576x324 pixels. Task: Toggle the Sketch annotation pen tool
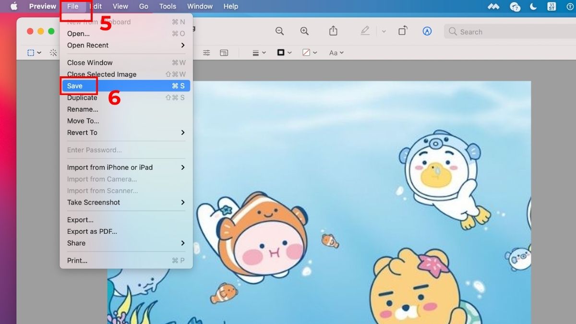[x=365, y=31]
